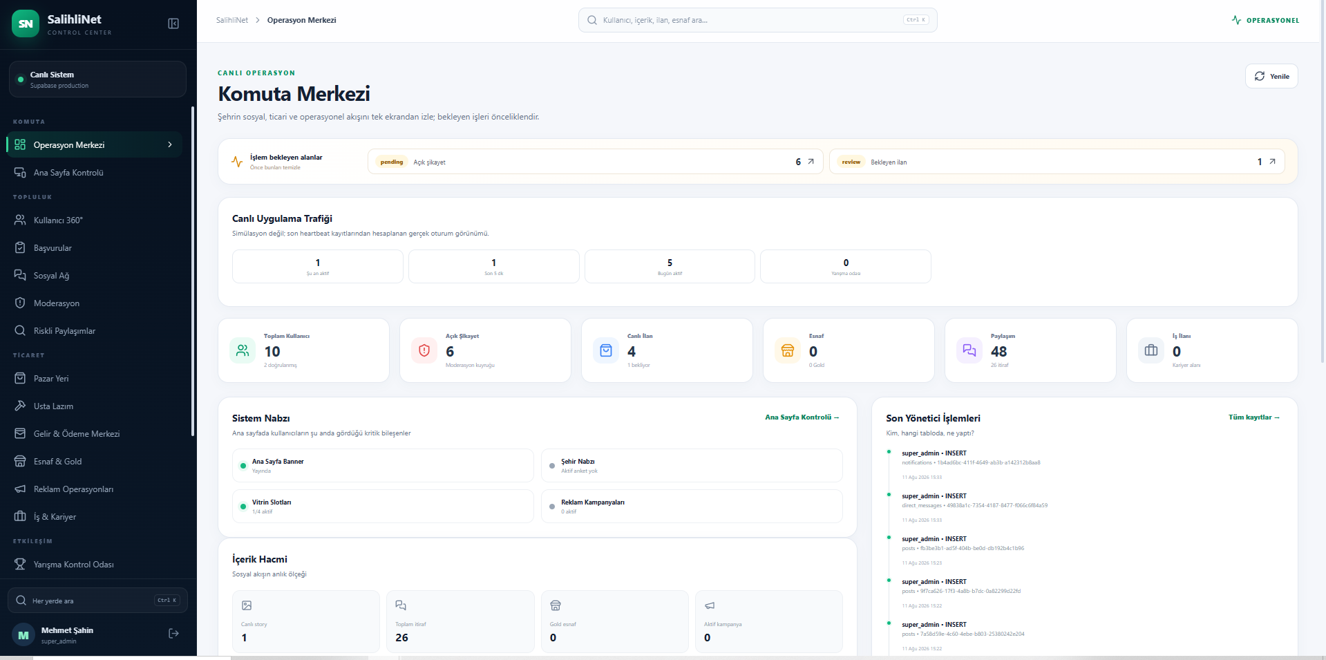1326x660 pixels.
Task: Click the SalihliNet SN logo
Action: [x=26, y=23]
